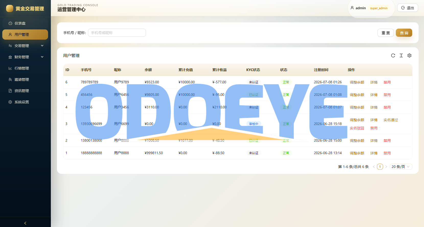Click the 余额 column header
Image resolution: width=424 pixels, height=227 pixels.
[x=148, y=70]
